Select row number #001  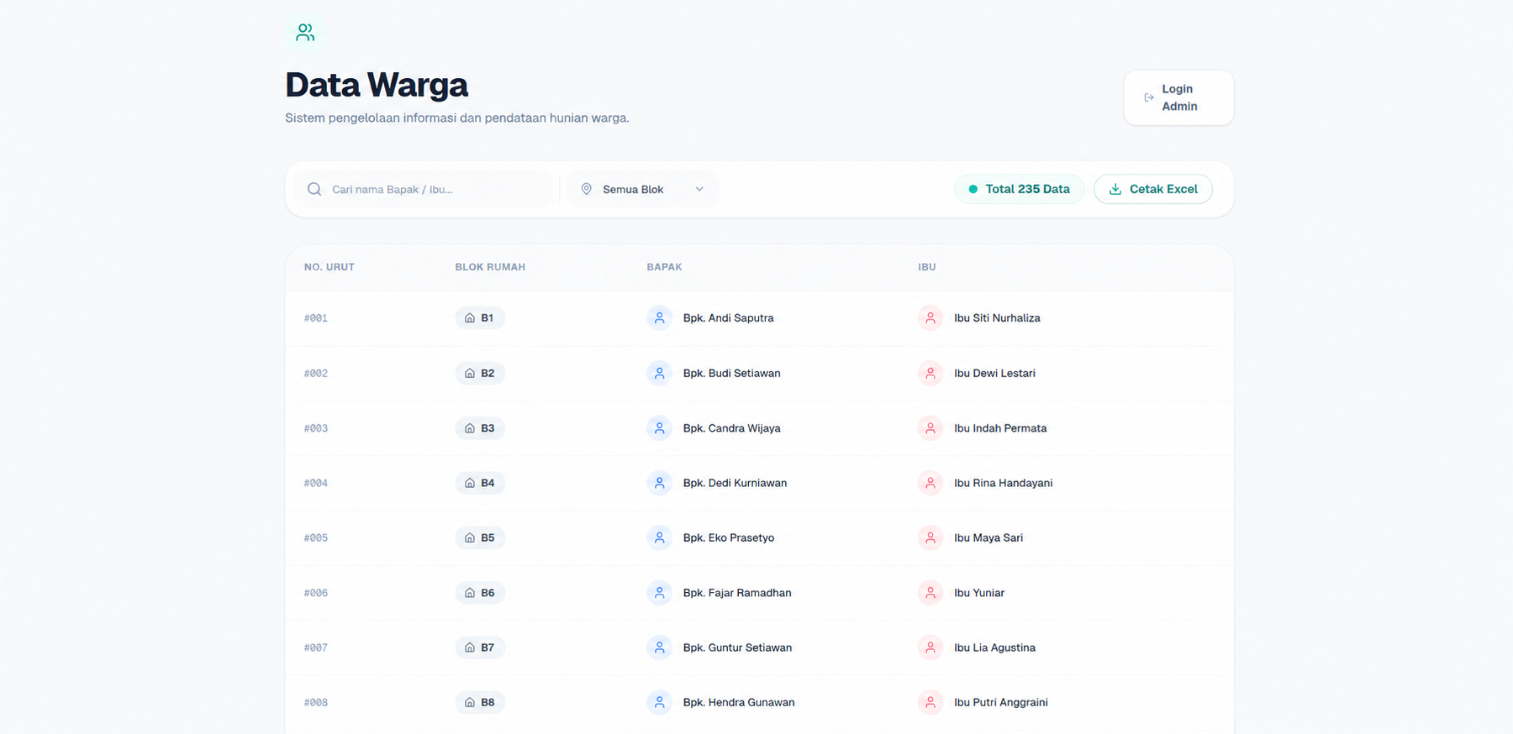click(316, 318)
